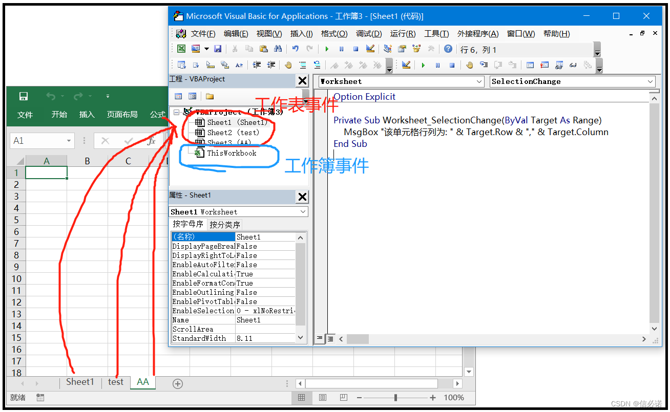Open the 调试(D) menu
Screen dimensions: 670x412
pyautogui.click(x=369, y=34)
